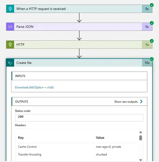Click the HTTP request trigger globe icon
Viewport: 159px width, 162px height.
point(10,9)
